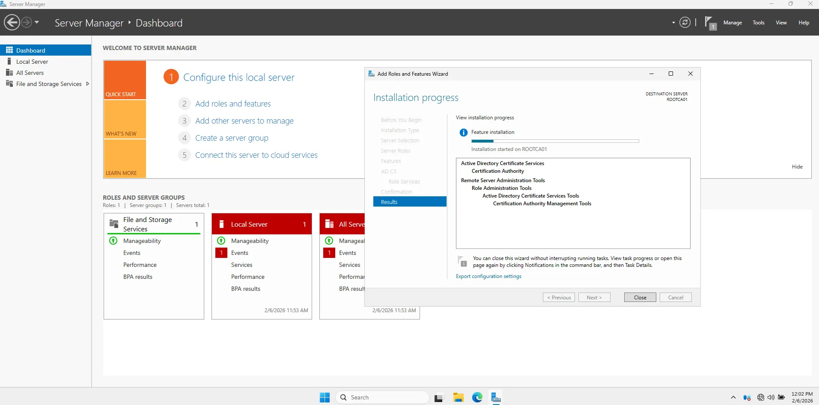Go back using the Server Manager back arrow

coord(12,22)
